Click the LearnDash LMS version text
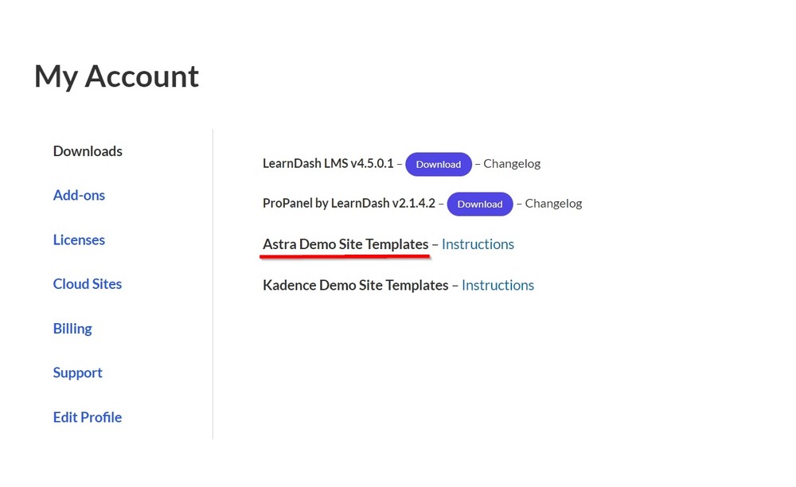 point(329,163)
